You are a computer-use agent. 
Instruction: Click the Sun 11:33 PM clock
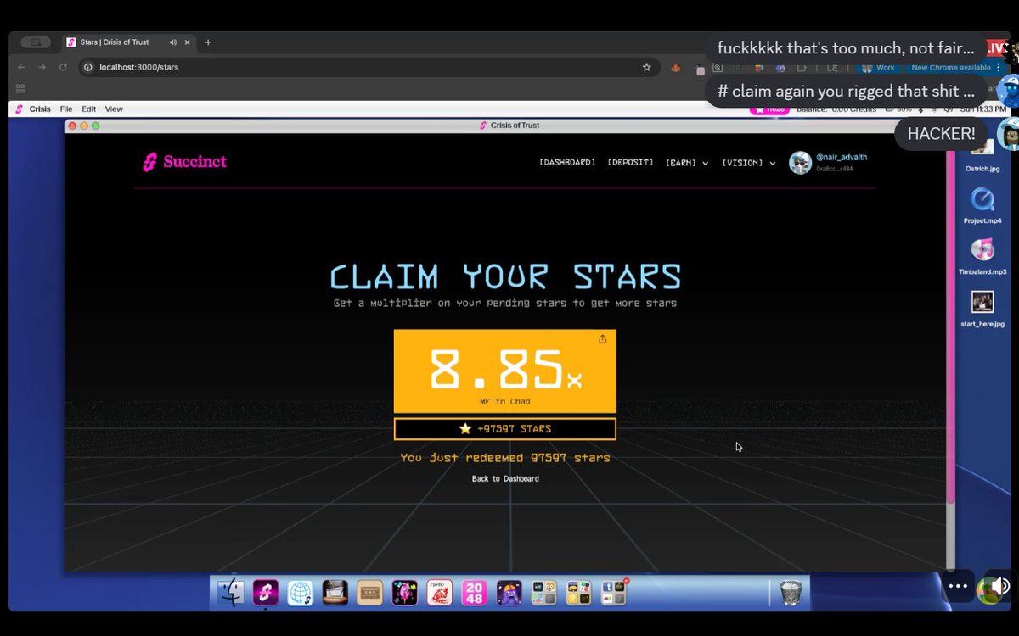click(982, 109)
